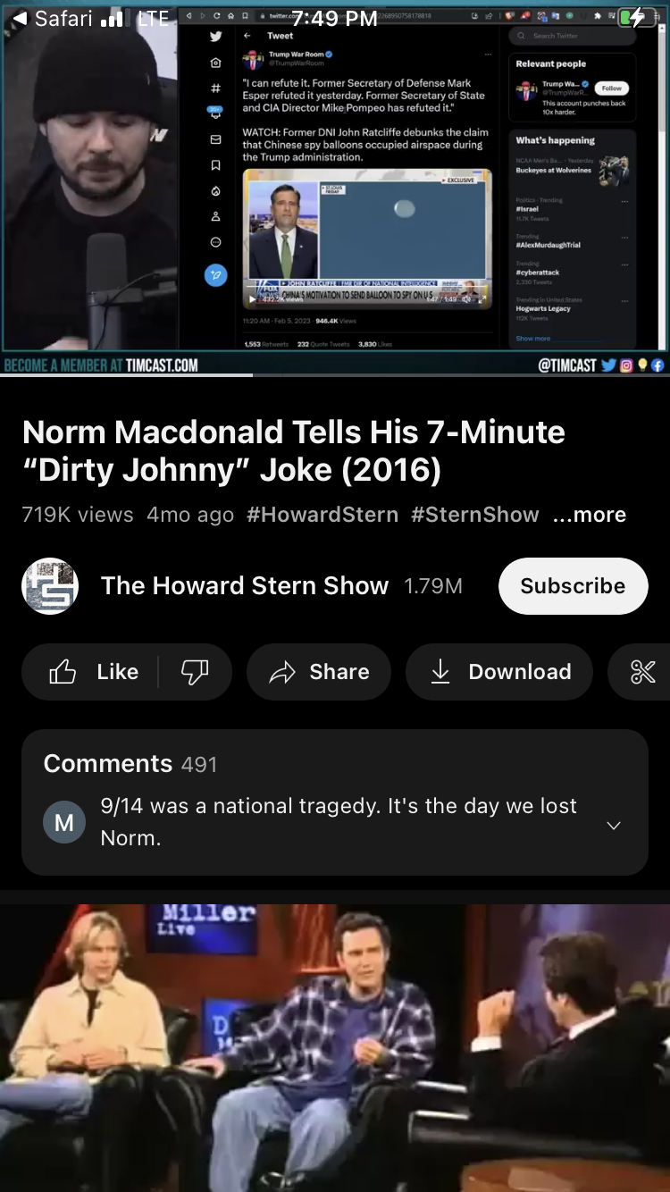Tap the Follow button beside Trump War Room
Image resolution: width=670 pixels, height=1192 pixels.
pyautogui.click(x=612, y=88)
